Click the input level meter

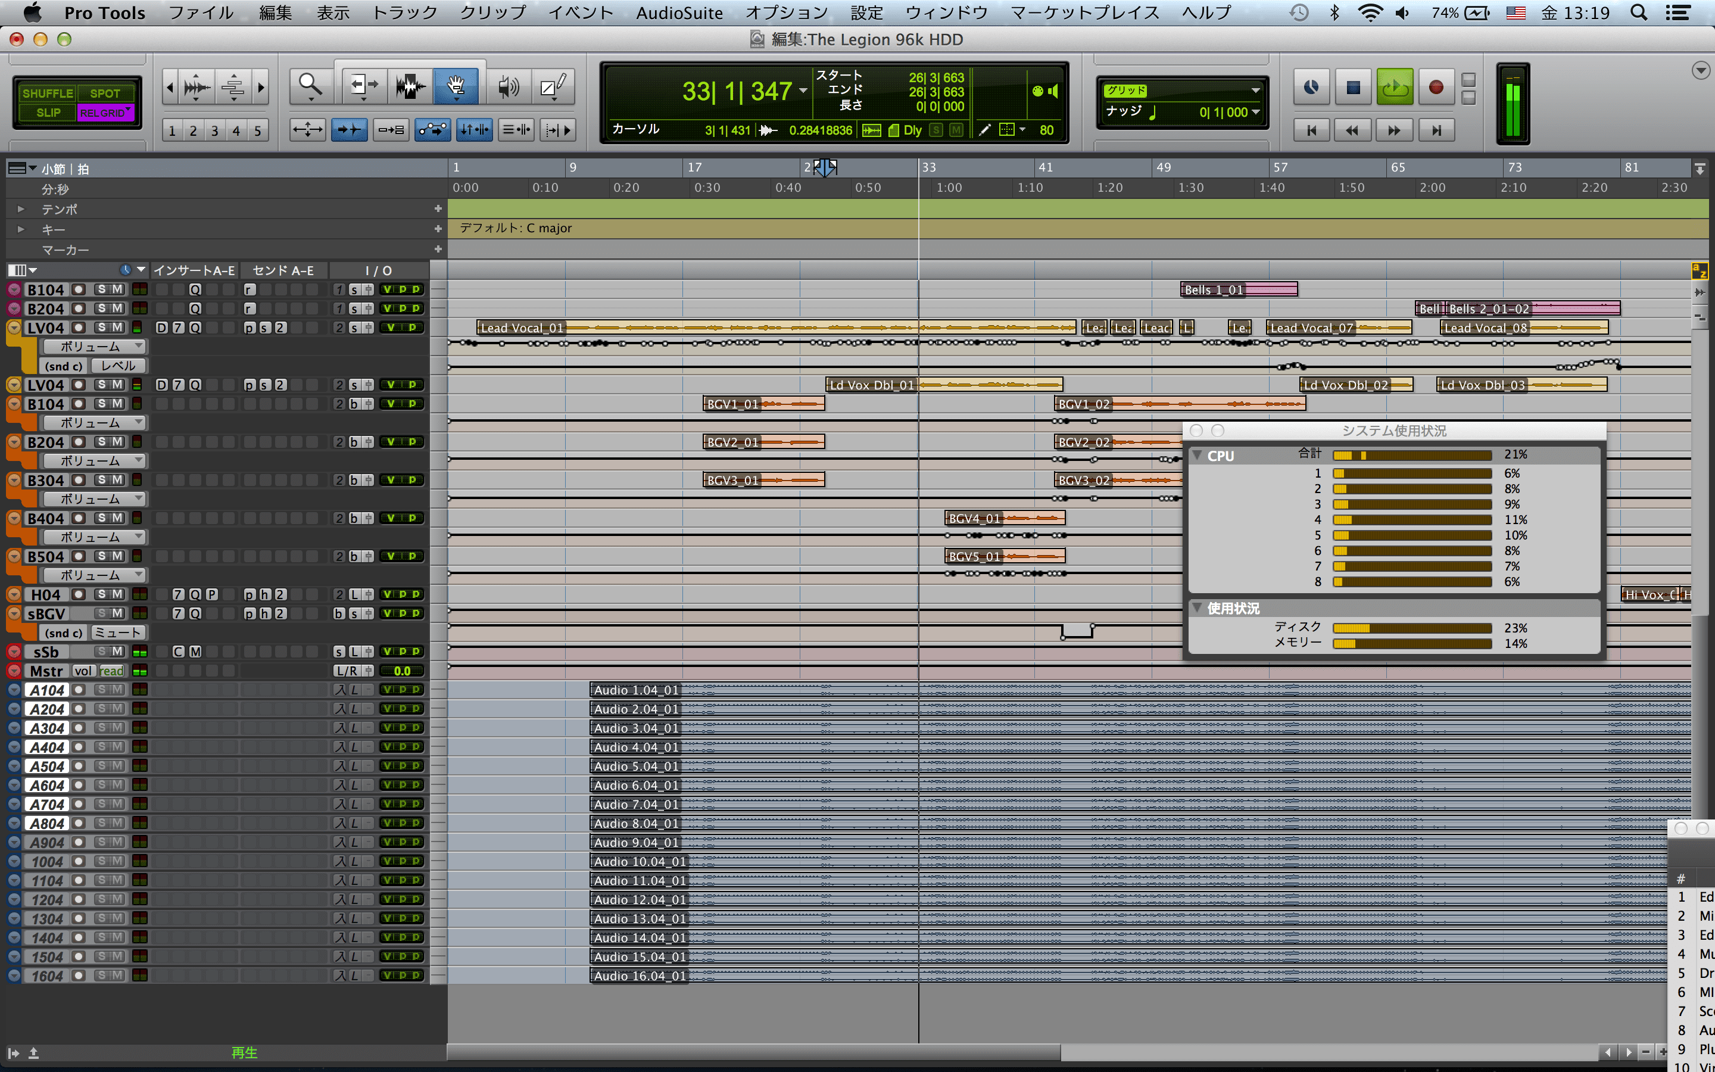1513,105
